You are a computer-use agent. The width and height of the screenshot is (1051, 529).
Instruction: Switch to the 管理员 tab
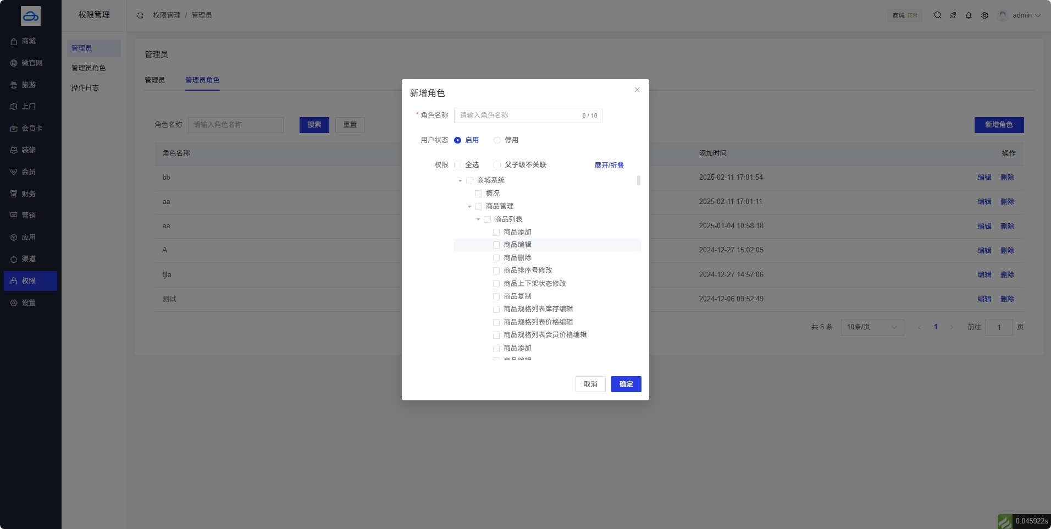click(x=154, y=80)
